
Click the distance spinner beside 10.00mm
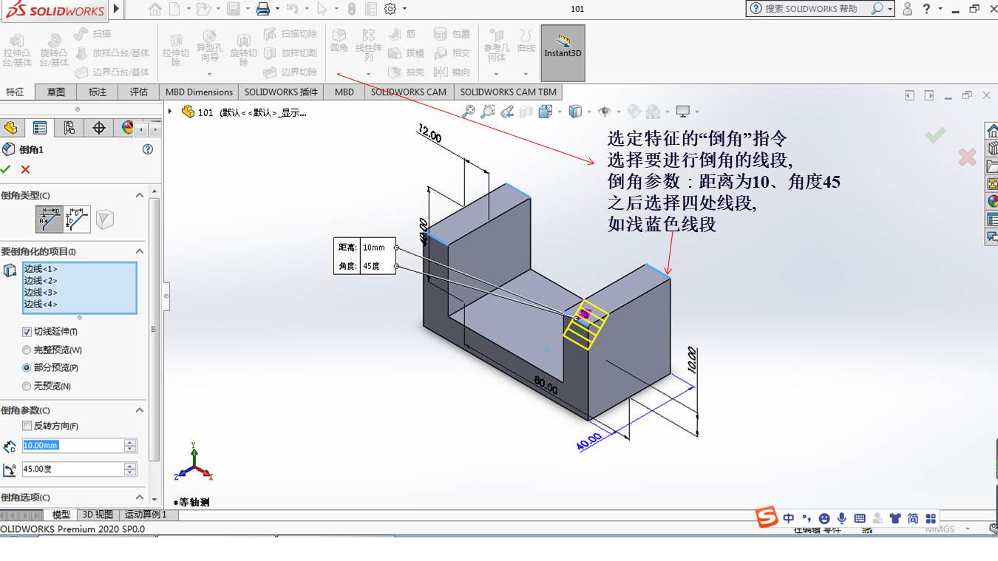[x=131, y=445]
